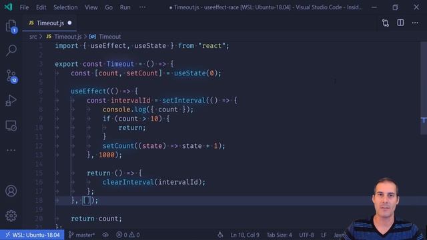Click src folder in breadcrumbs

tap(33, 37)
